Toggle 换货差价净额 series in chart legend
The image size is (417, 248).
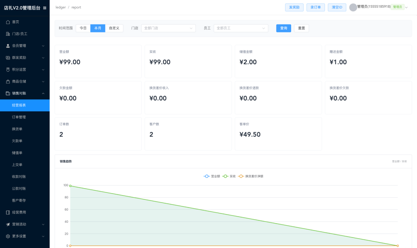coord(250,176)
